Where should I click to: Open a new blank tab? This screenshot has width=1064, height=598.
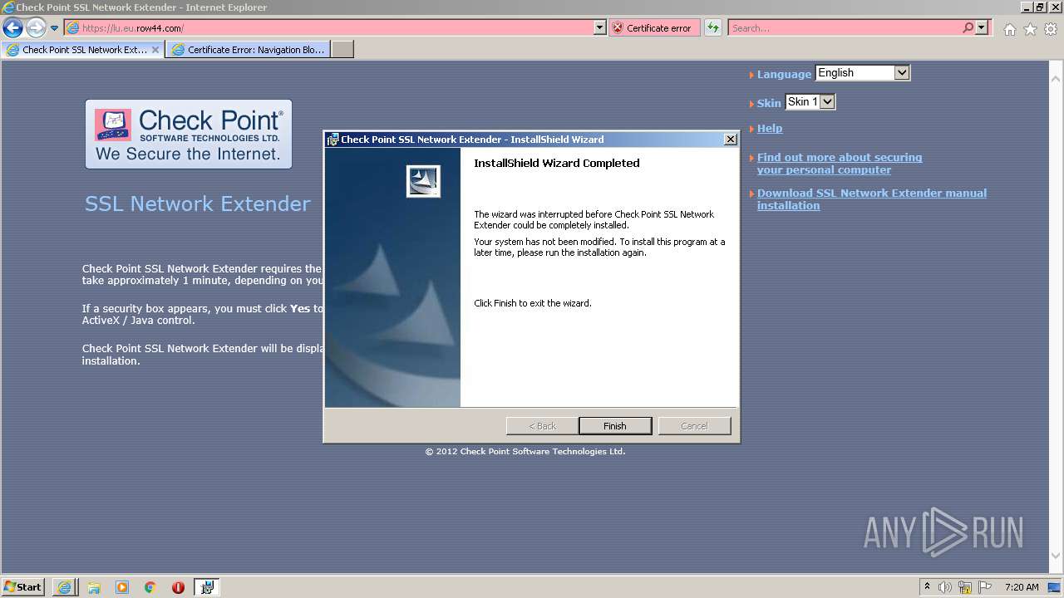pyautogui.click(x=342, y=50)
